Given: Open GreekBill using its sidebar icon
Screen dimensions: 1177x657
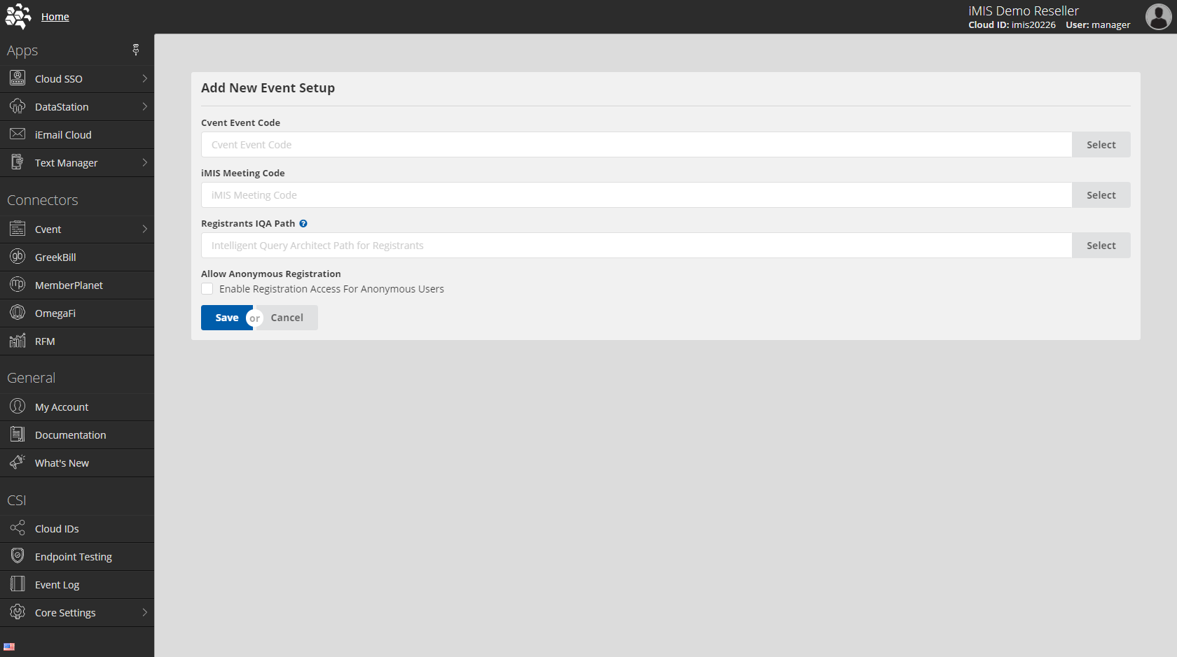Looking at the screenshot, I should point(17,257).
